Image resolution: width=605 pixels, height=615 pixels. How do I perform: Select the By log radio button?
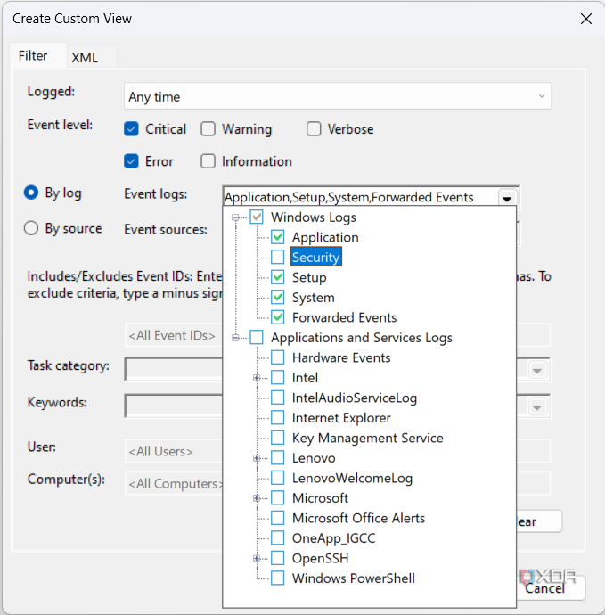[x=31, y=193]
